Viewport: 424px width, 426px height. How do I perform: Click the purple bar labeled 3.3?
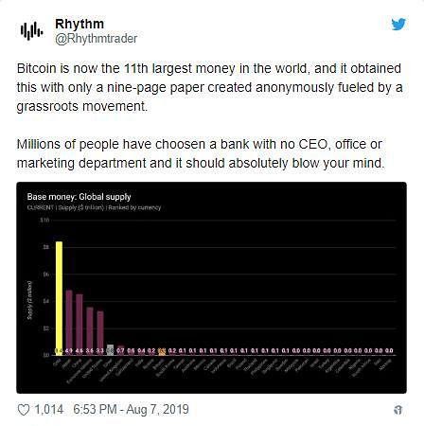point(100,333)
